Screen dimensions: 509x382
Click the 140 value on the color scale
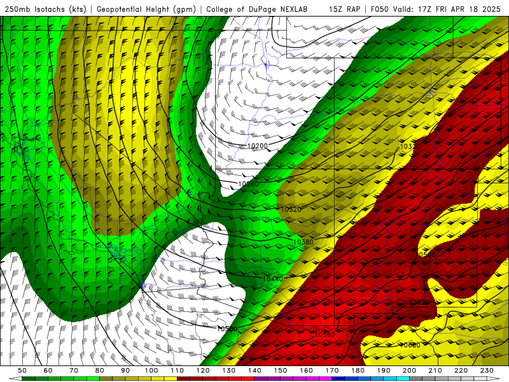coord(254,371)
